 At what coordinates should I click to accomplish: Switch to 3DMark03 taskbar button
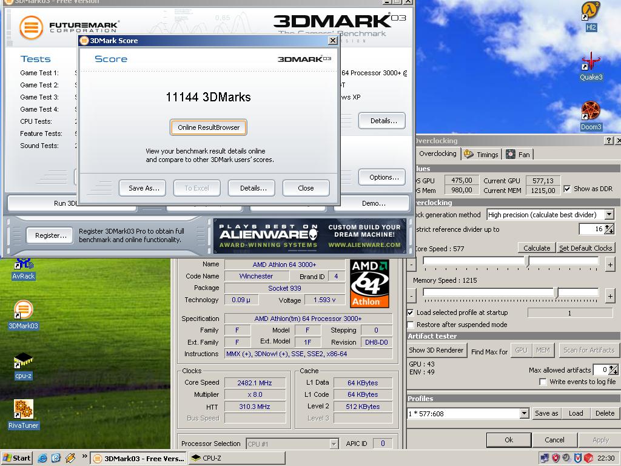click(139, 459)
